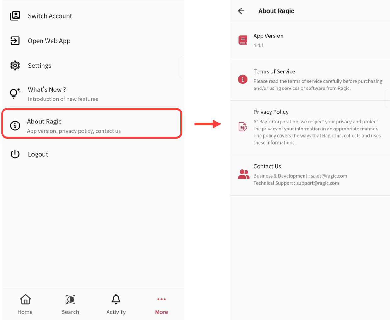Click the What's New lightbulb icon
Screen dimensions: 391x320
pos(15,93)
